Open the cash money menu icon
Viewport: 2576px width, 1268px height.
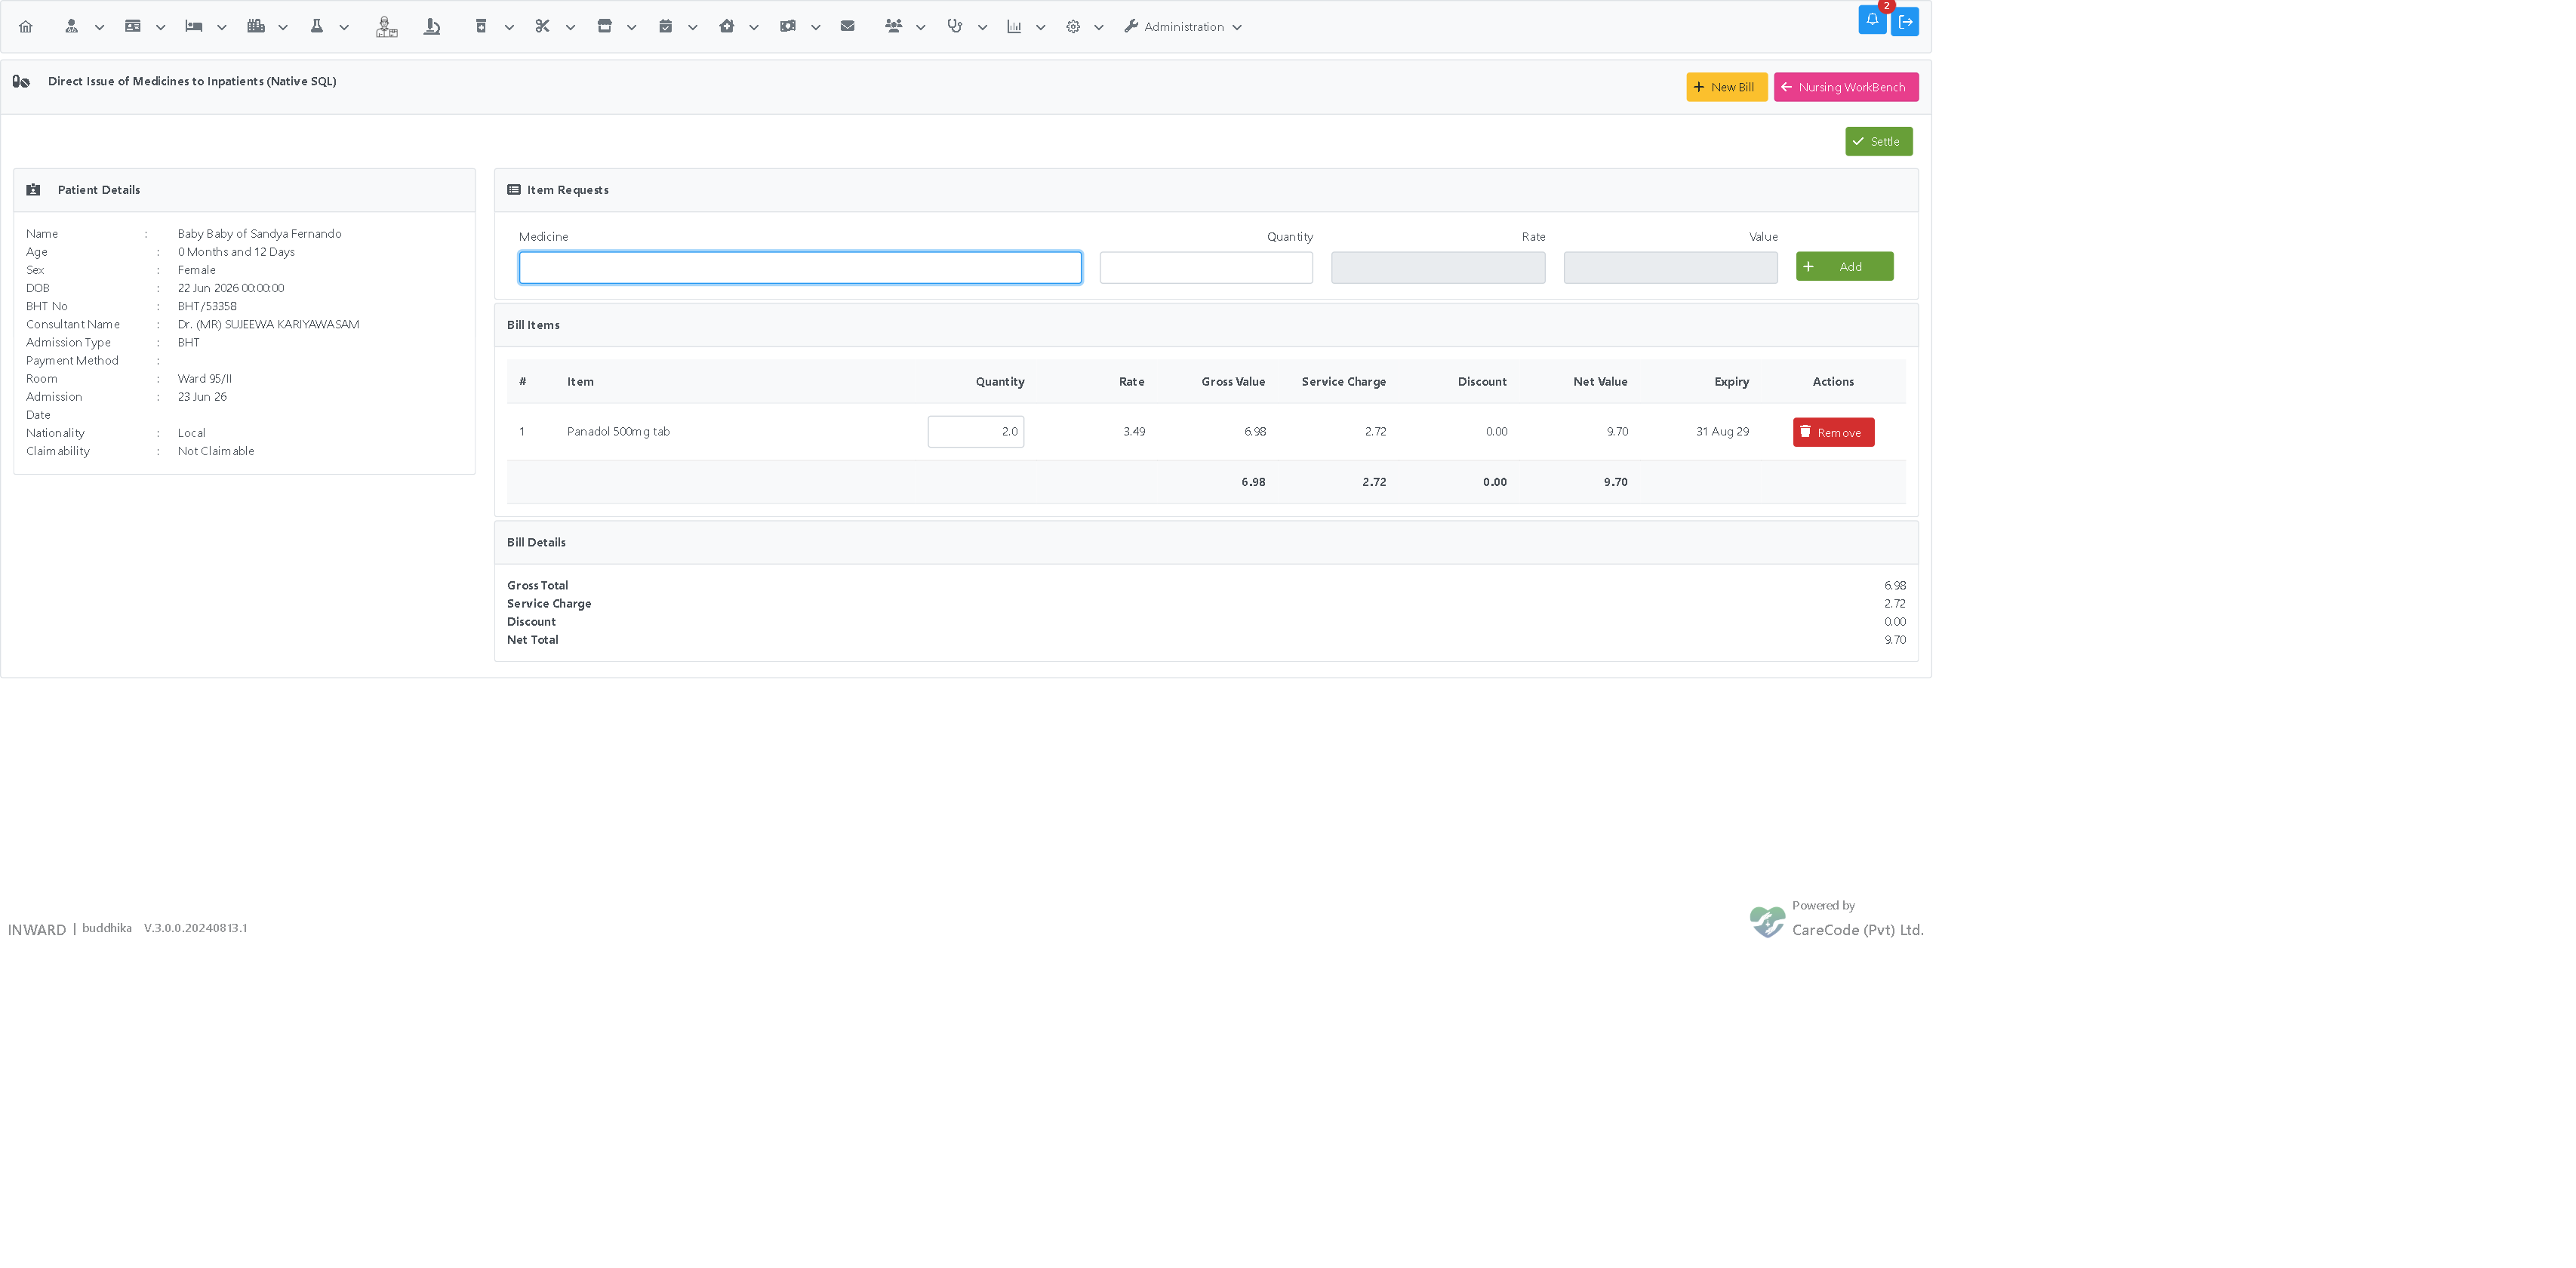tap(787, 27)
